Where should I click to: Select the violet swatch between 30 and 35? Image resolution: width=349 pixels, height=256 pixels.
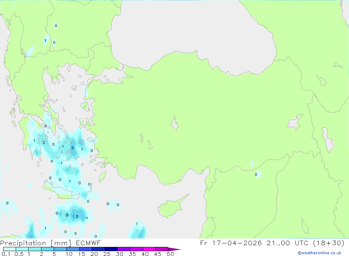(x=124, y=249)
